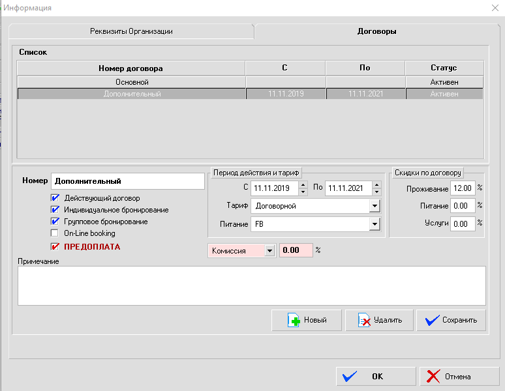The image size is (505, 391).
Task: Open the Комиссия dropdown
Action: click(270, 250)
